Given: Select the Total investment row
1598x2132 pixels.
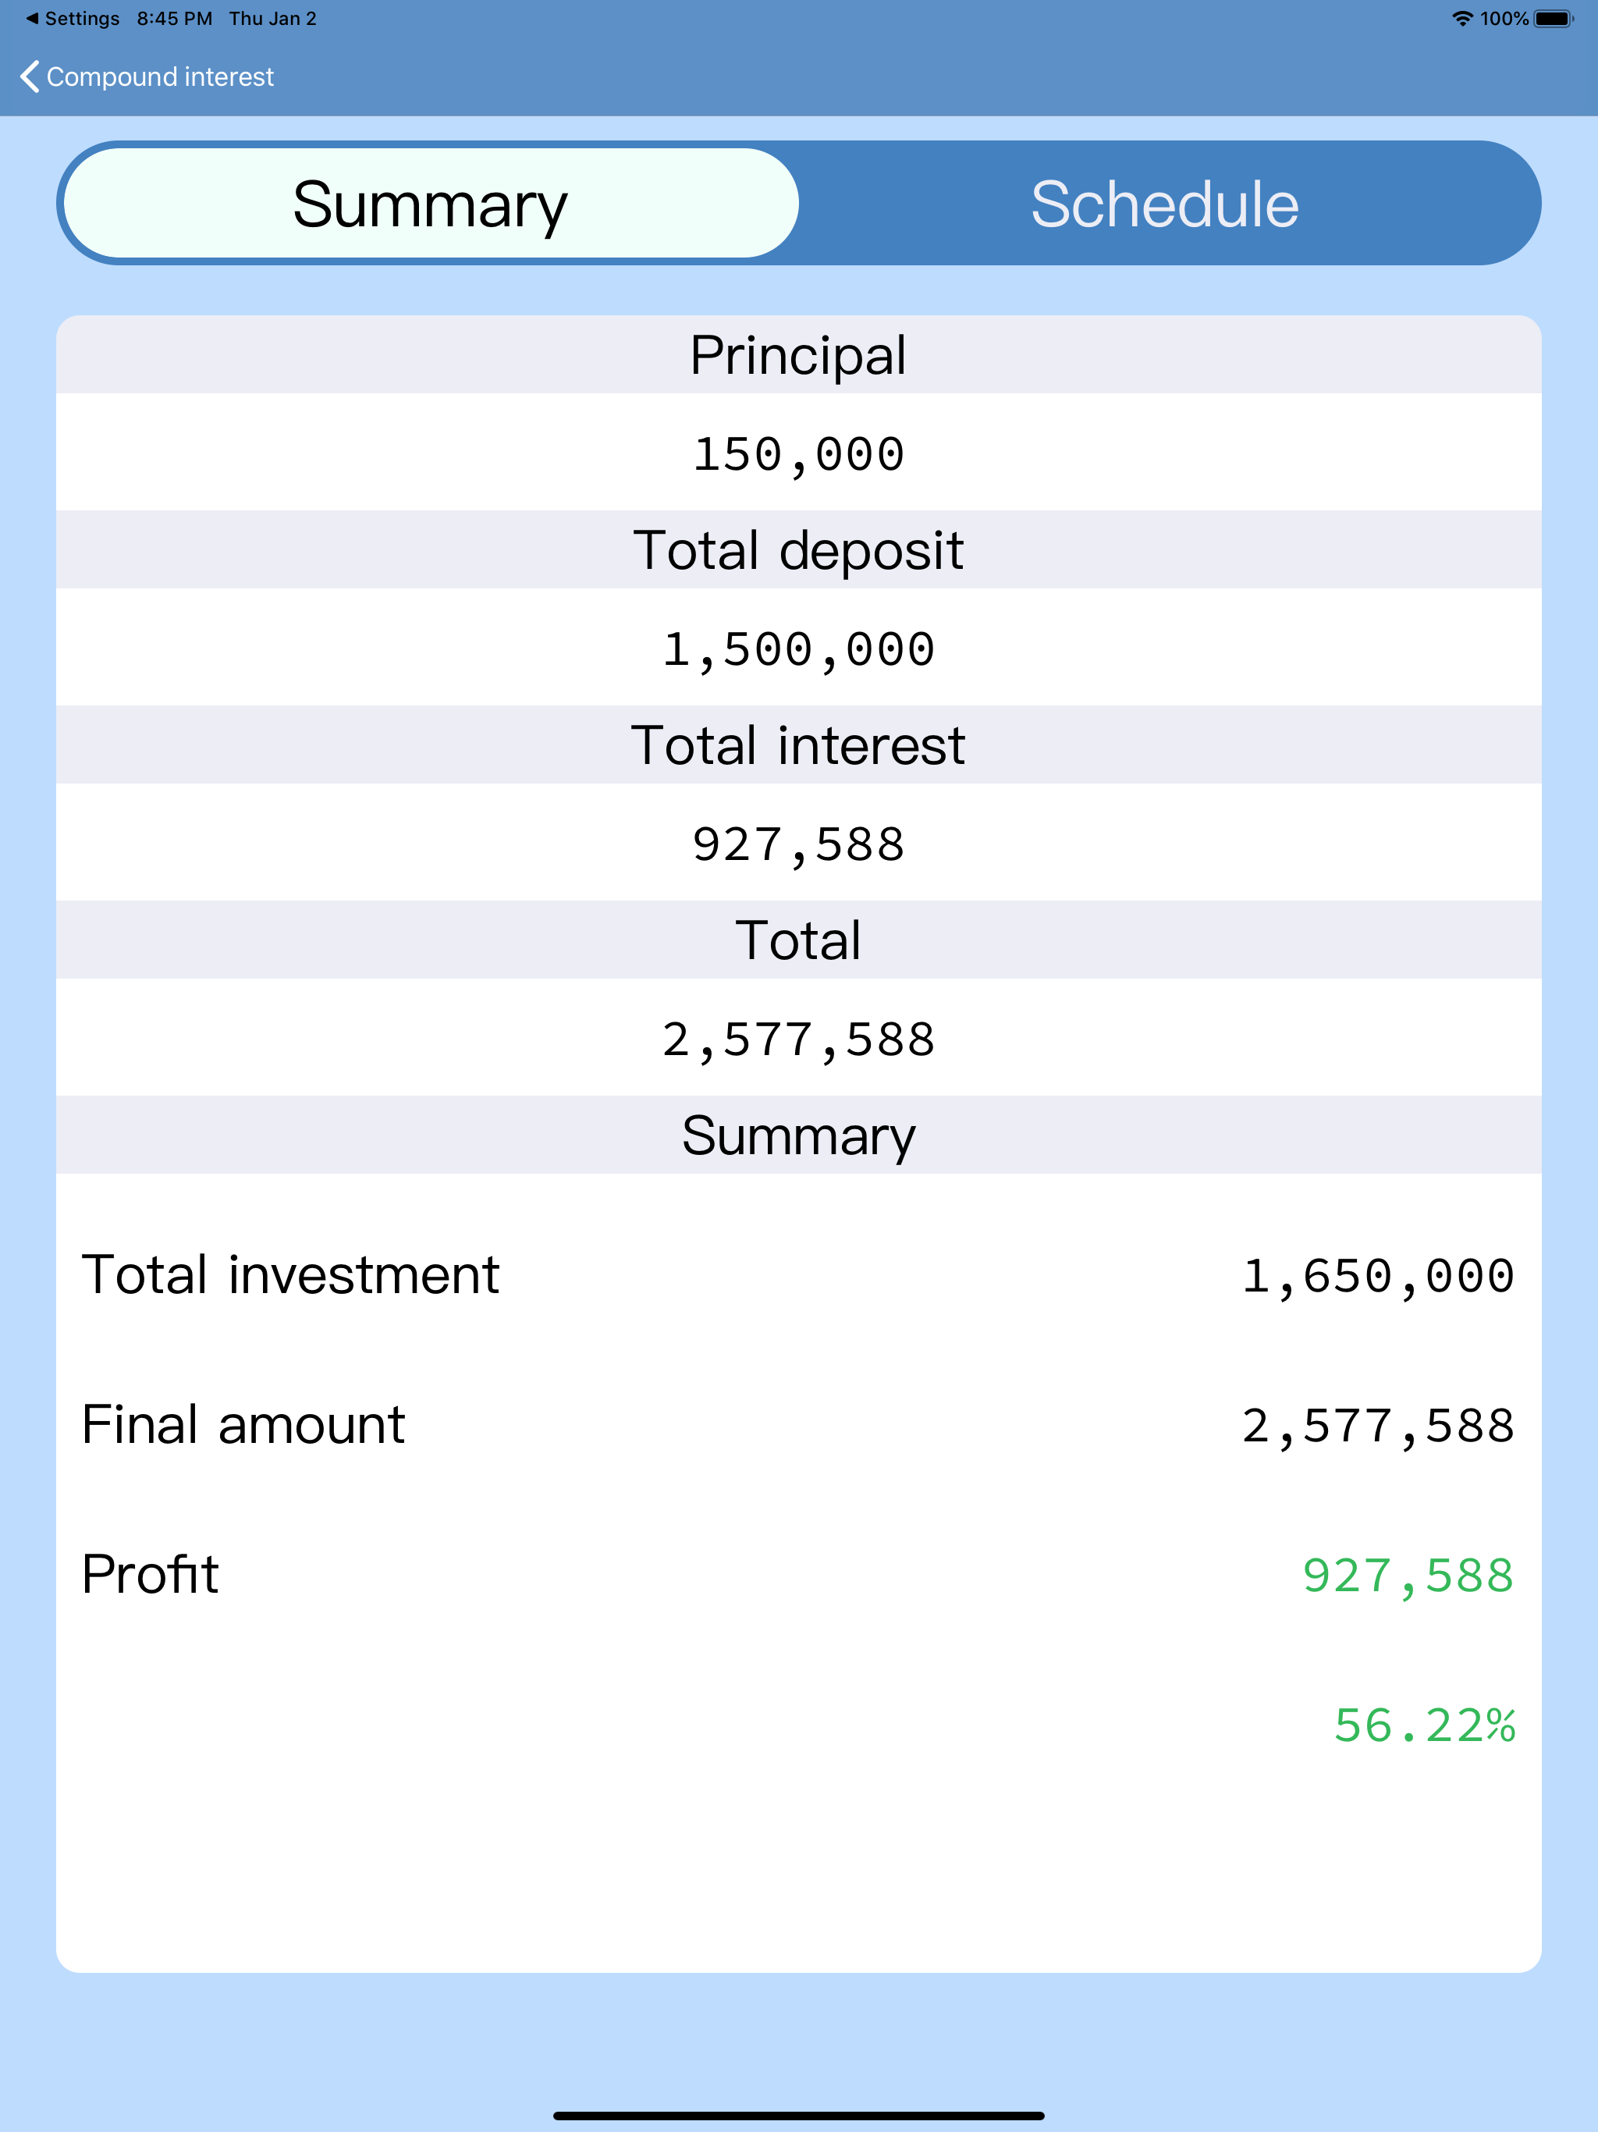Looking at the screenshot, I should click(x=290, y=1274).
